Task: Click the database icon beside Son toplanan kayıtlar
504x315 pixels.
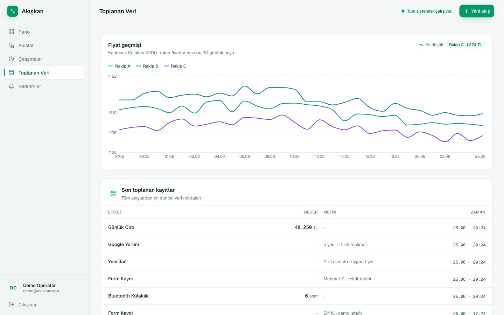Action: coord(113,194)
